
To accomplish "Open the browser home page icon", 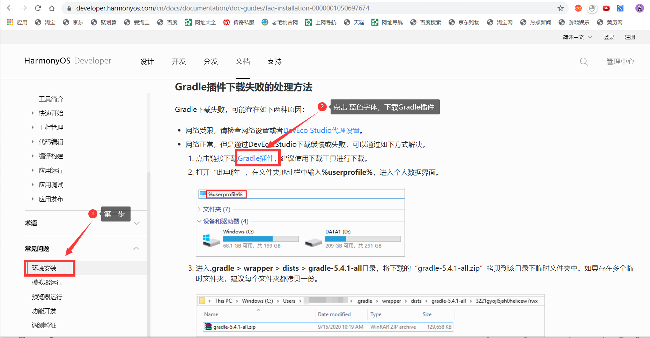I will pyautogui.click(x=52, y=8).
